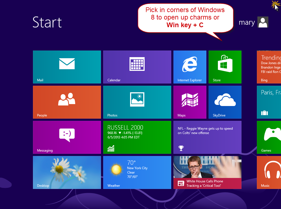Image resolution: width=281 pixels, height=209 pixels.
Task: Click the Desktop tile label
Action: coord(43,186)
